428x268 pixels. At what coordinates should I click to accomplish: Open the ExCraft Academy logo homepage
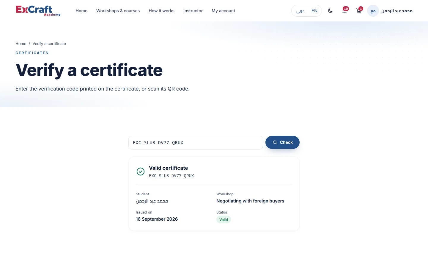(x=38, y=11)
